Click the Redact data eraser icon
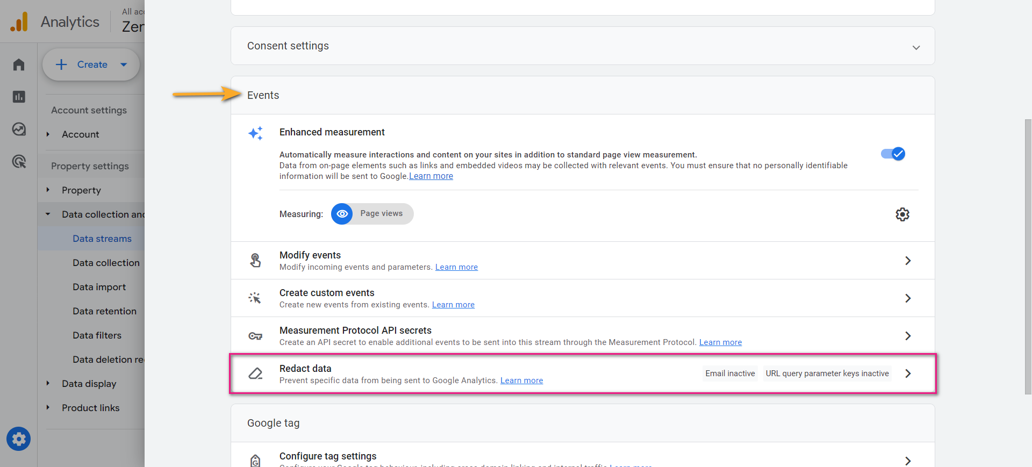The height and width of the screenshot is (467, 1032). coord(255,373)
